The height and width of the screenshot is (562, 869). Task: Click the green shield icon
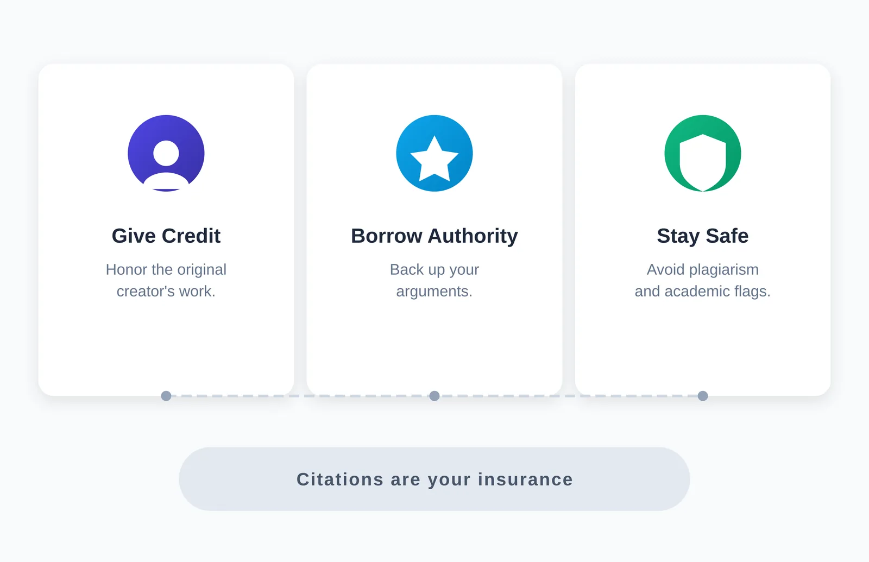[703, 153]
